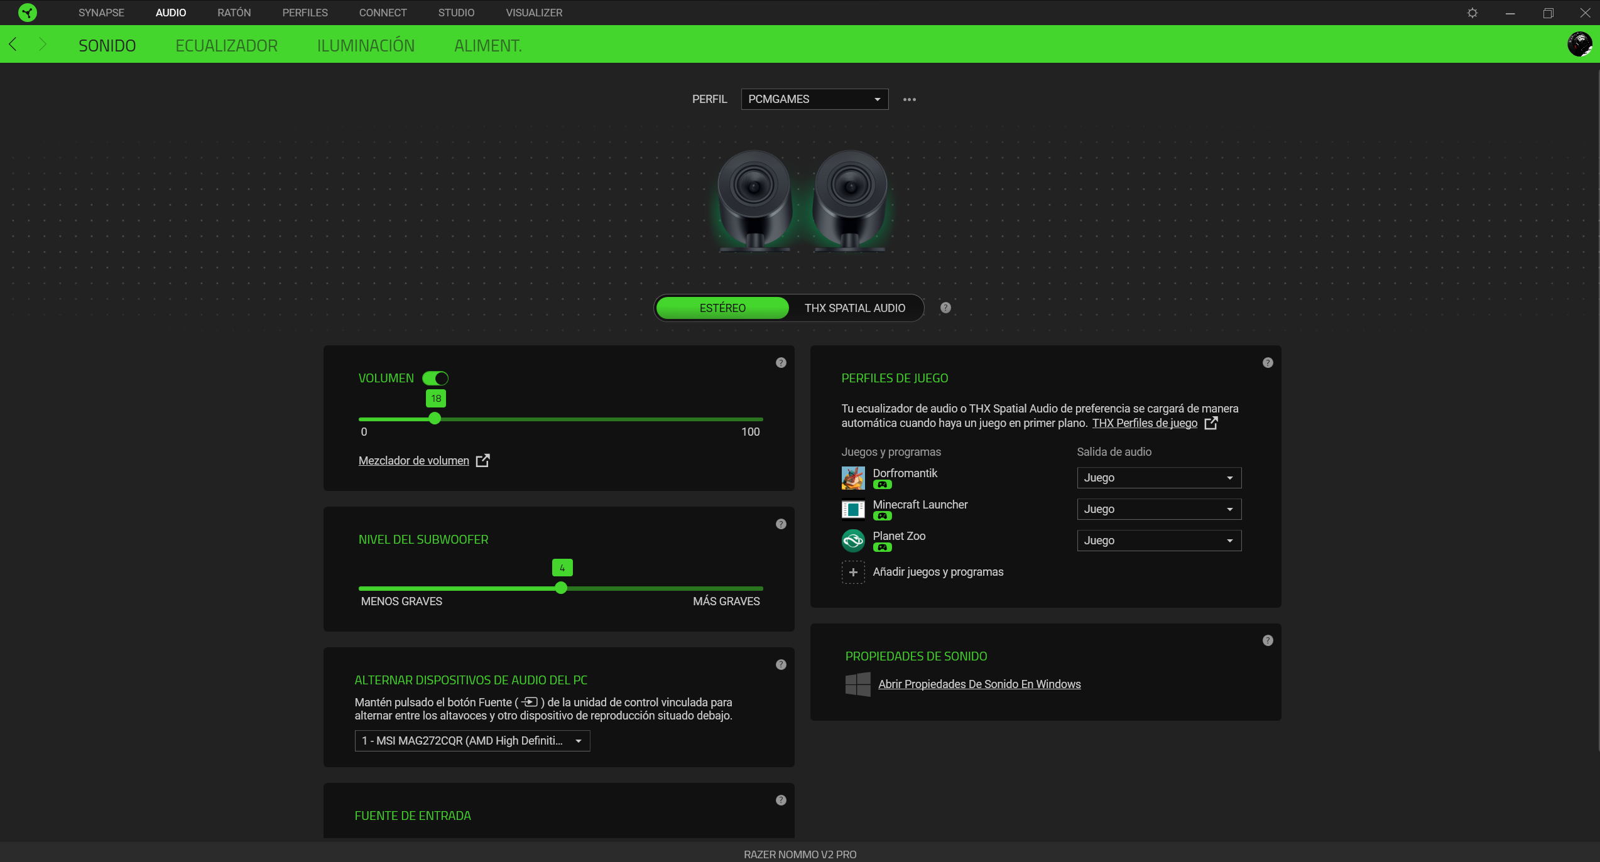Switch to THX Spatial Audio mode
Screen dimensions: 1600x862
855,308
